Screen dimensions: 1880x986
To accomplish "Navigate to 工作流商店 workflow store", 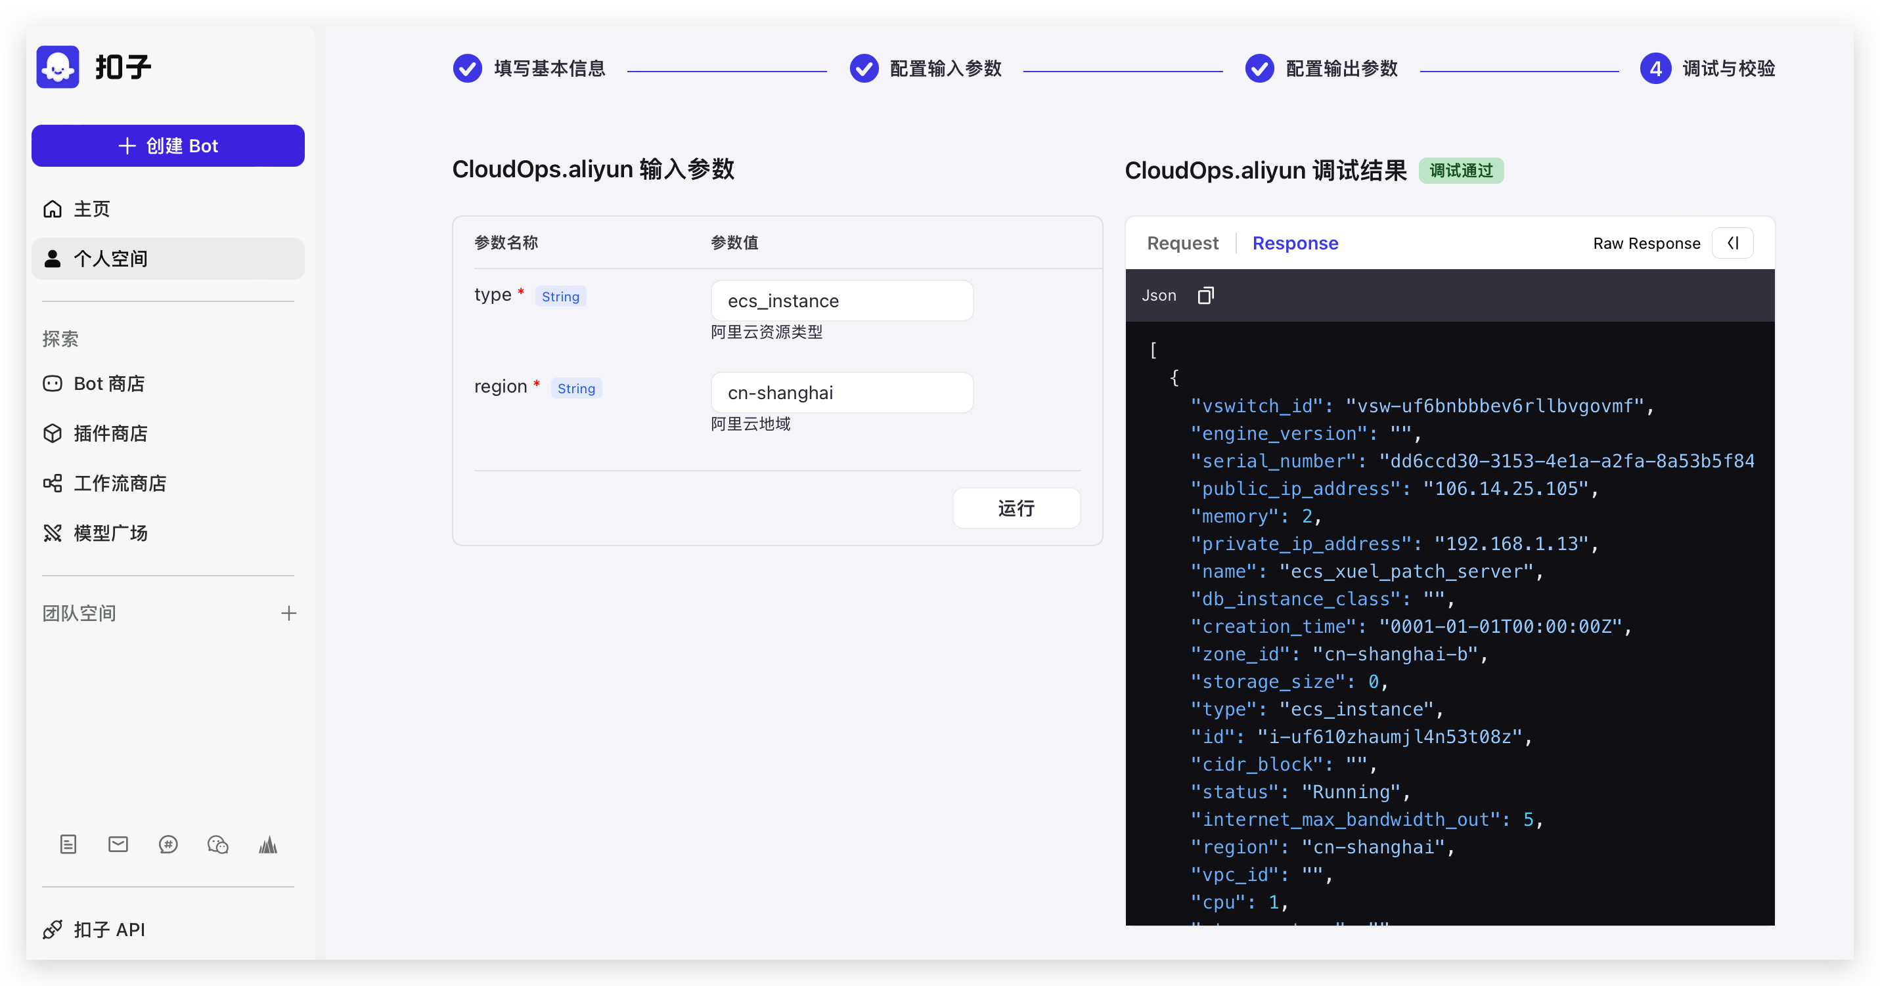I will 120,482.
